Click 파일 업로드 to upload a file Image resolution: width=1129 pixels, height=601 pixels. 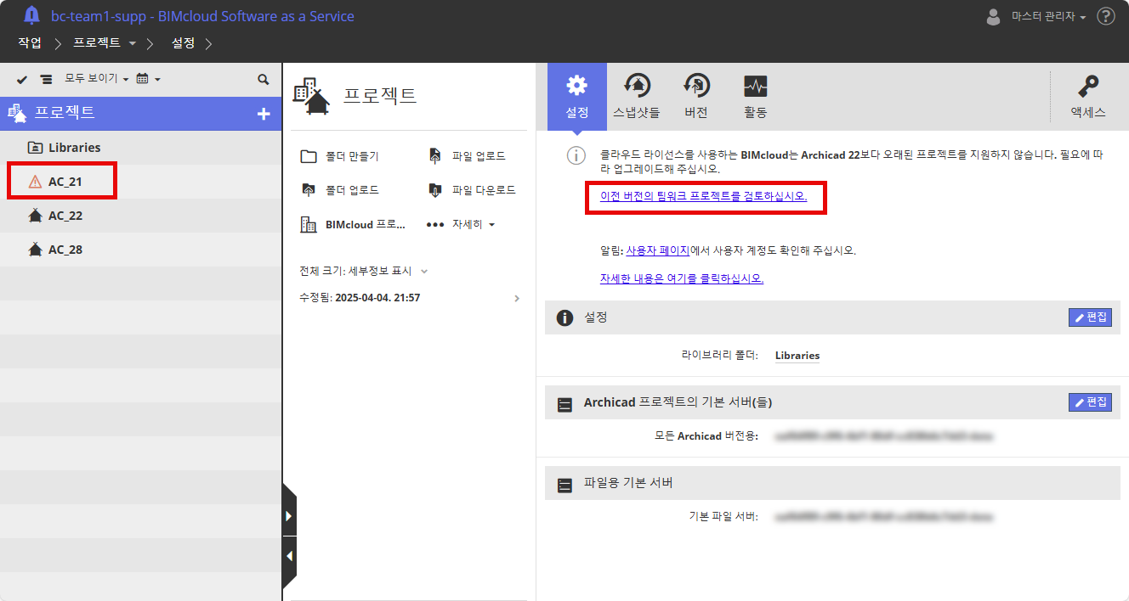(x=467, y=156)
